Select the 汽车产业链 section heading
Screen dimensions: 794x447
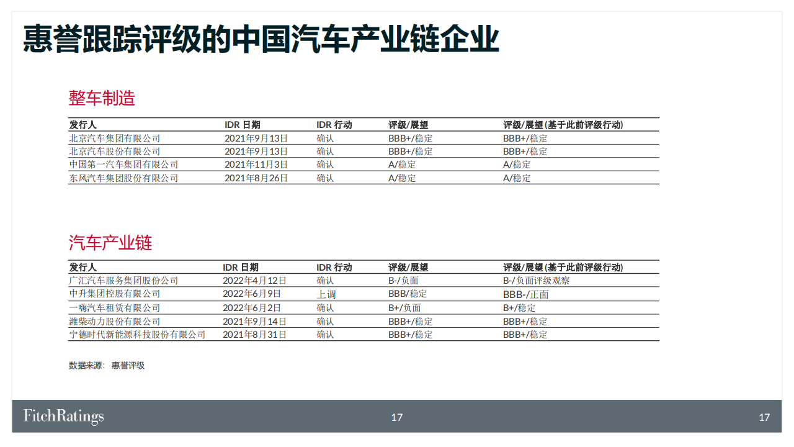coord(110,243)
